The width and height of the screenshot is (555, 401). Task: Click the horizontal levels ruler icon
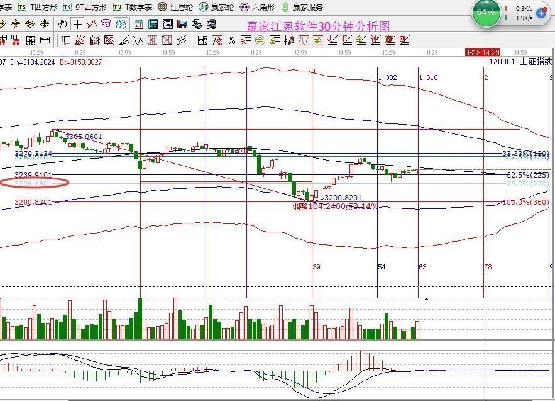[x=202, y=40]
